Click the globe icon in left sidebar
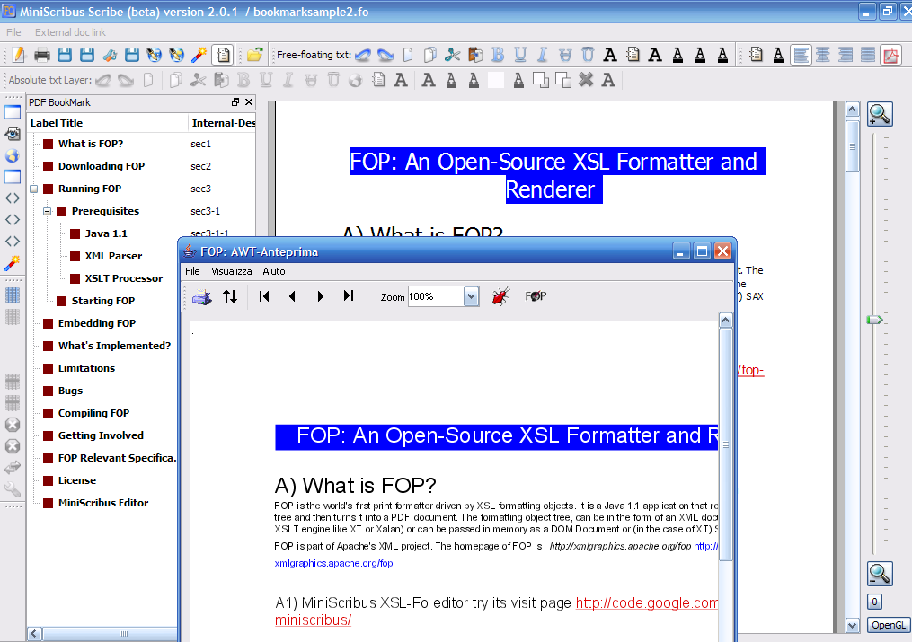This screenshot has height=642, width=912. tap(13, 155)
